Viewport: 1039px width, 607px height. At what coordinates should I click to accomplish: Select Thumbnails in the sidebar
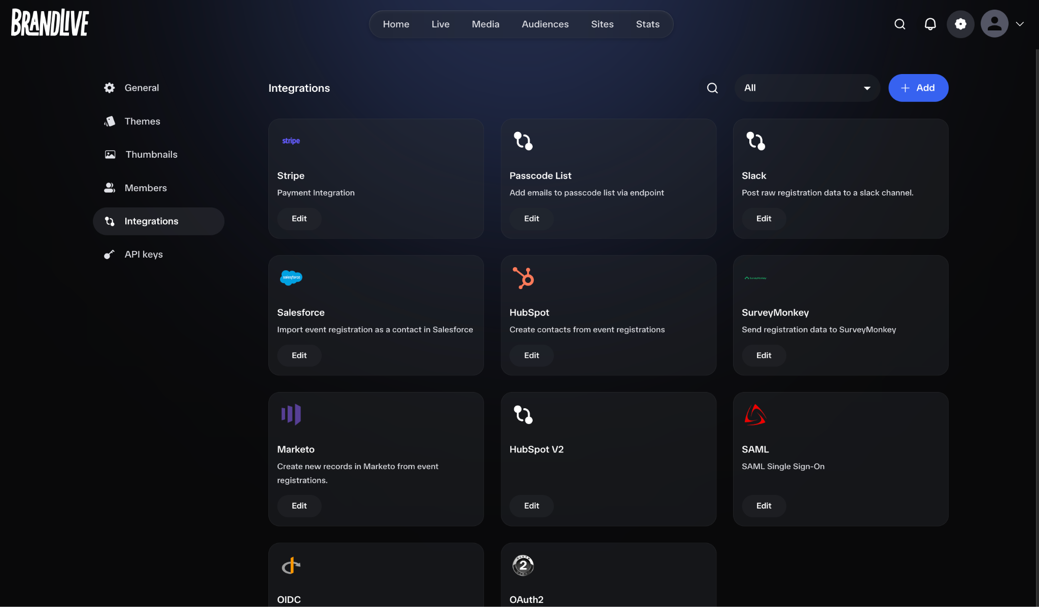(x=159, y=154)
